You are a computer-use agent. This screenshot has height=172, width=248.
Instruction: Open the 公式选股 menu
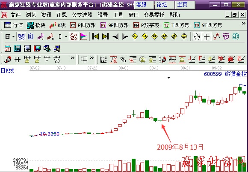(x=82, y=15)
